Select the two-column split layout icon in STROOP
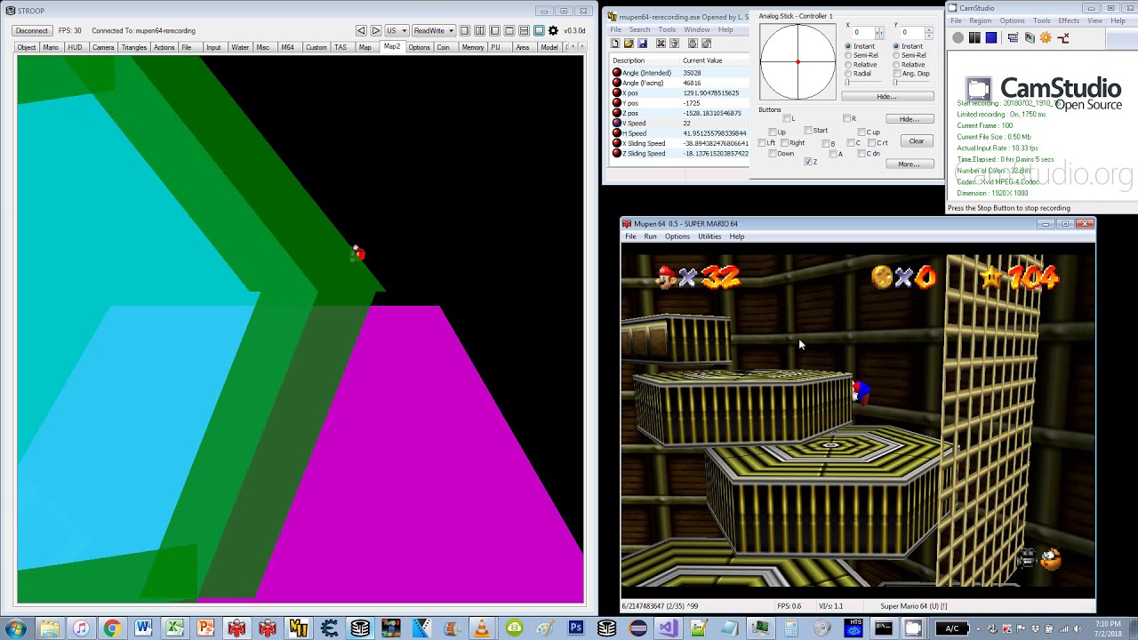1138x640 pixels. coord(480,30)
